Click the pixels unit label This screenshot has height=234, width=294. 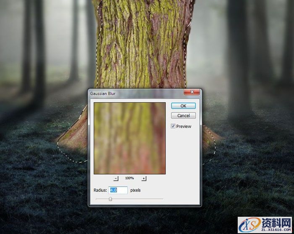(x=135, y=190)
